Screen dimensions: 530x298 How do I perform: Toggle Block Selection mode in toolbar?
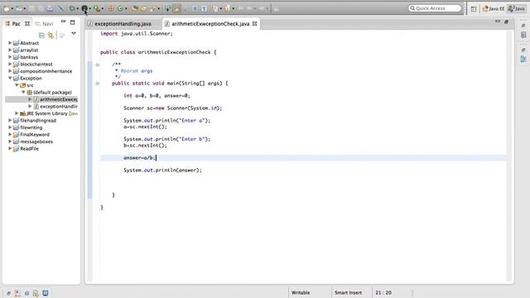(195, 8)
